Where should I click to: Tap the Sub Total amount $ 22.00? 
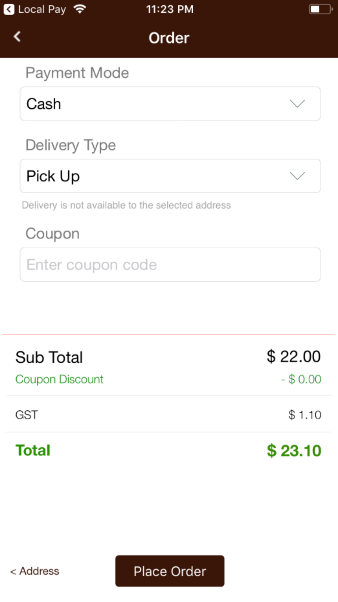click(x=294, y=357)
